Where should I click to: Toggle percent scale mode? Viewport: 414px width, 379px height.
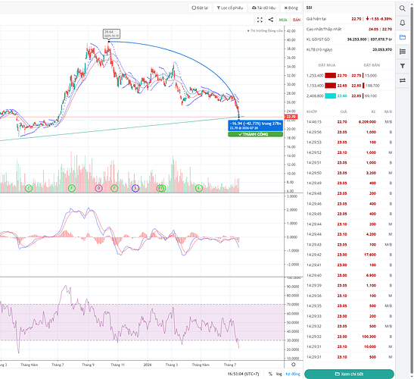click(270, 374)
